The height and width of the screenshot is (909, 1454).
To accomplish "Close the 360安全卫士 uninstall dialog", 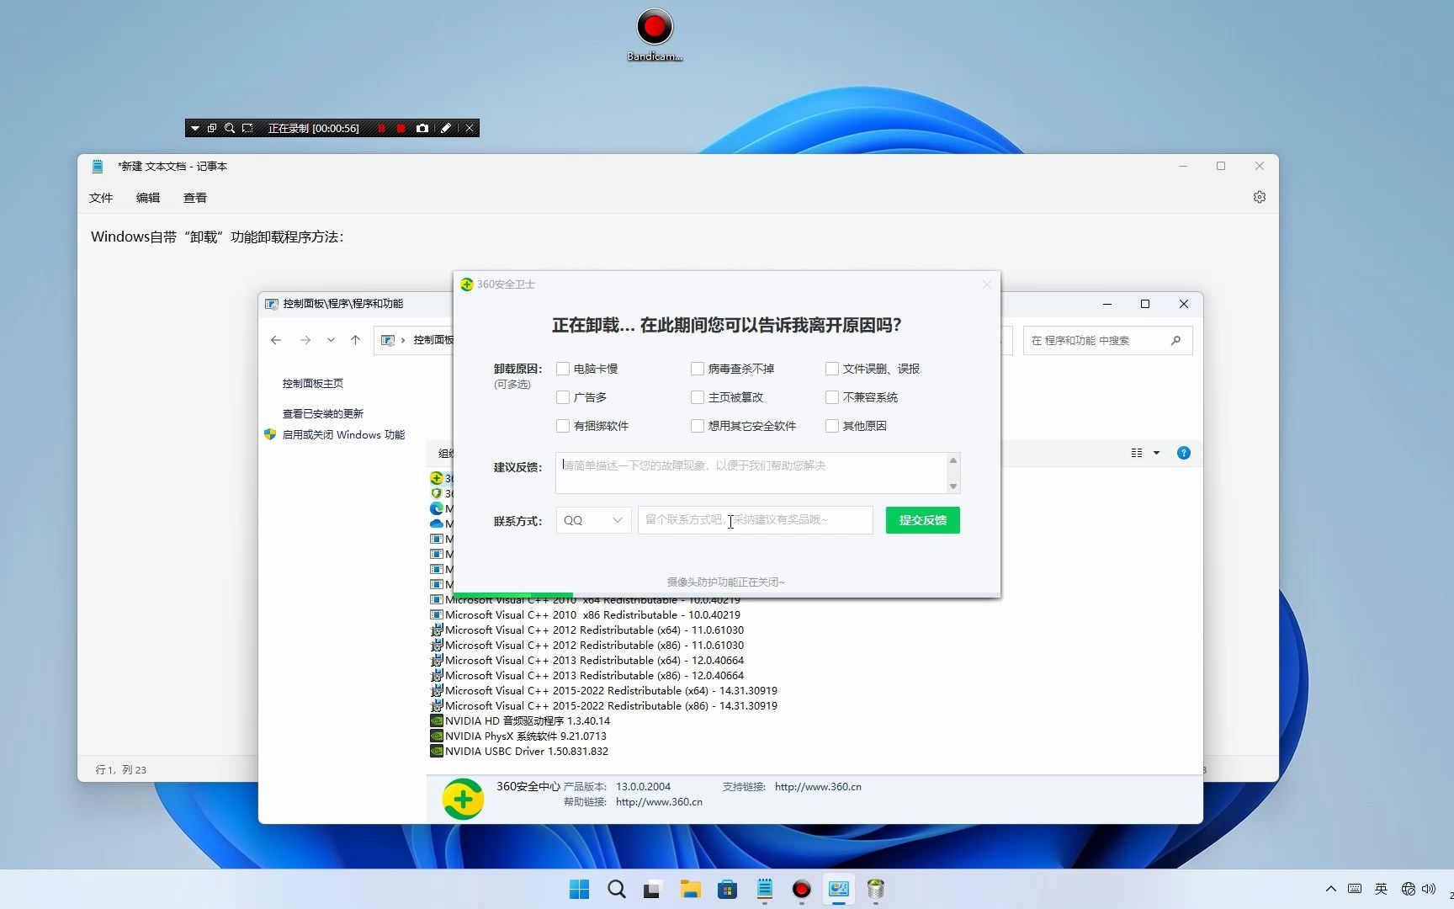I will tap(987, 284).
